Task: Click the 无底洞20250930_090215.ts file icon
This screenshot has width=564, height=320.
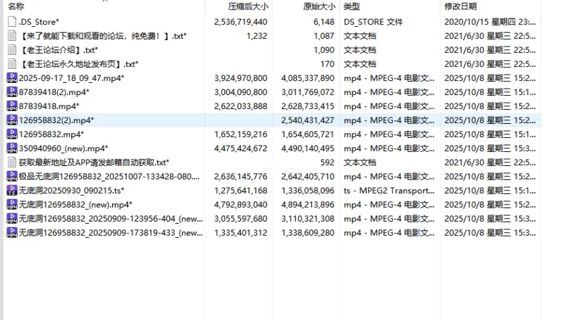Action: pos(11,191)
